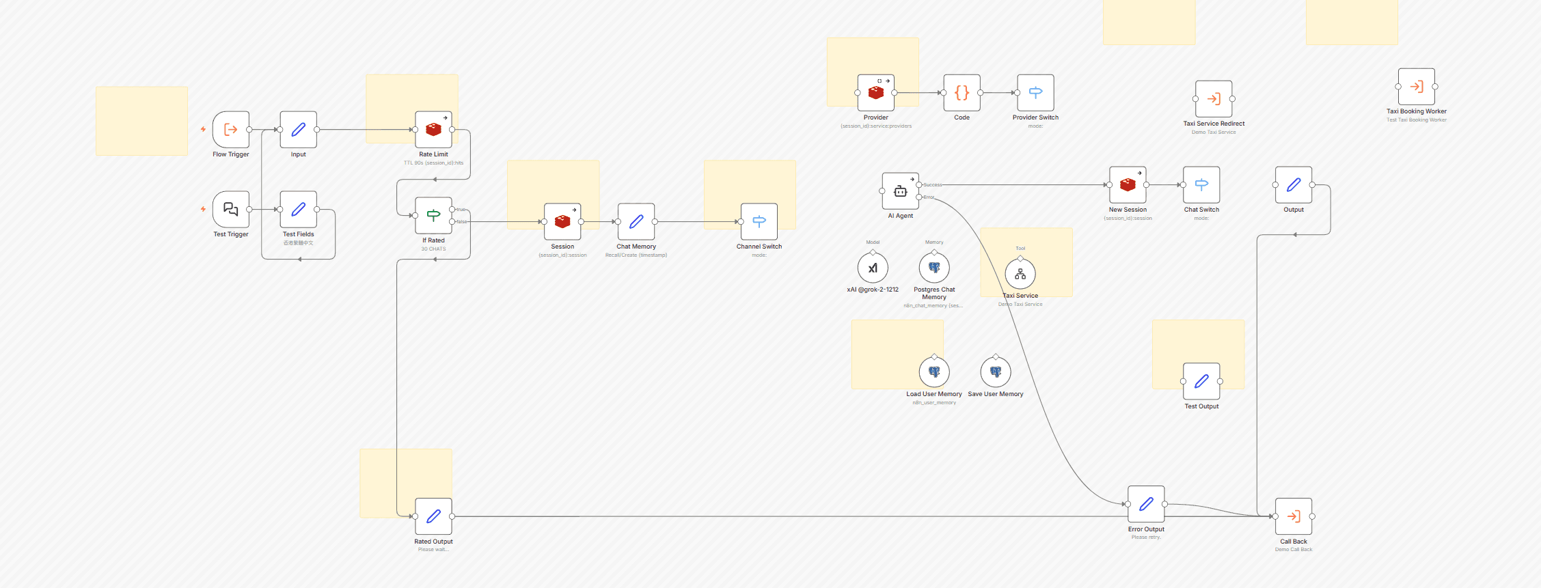
Task: Select the Rate Limit Redis node
Action: click(x=433, y=130)
